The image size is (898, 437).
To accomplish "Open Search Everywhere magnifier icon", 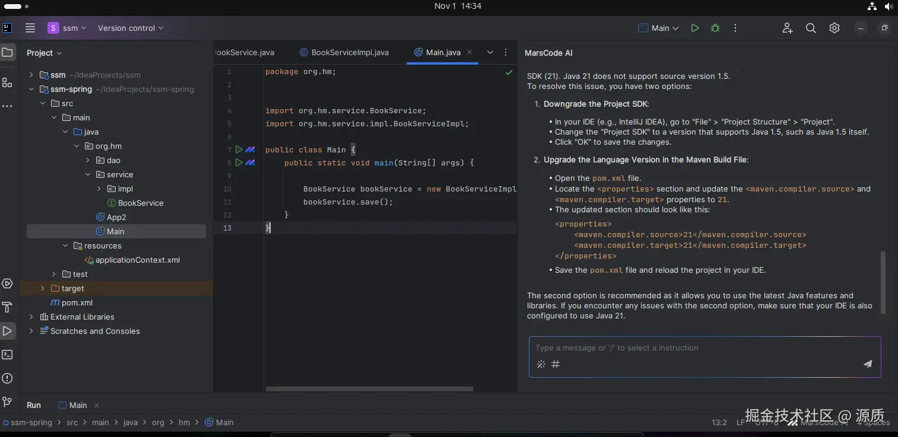I will [x=811, y=28].
